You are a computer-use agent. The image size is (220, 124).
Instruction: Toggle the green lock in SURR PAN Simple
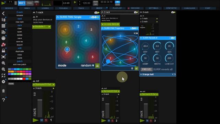click(97, 65)
